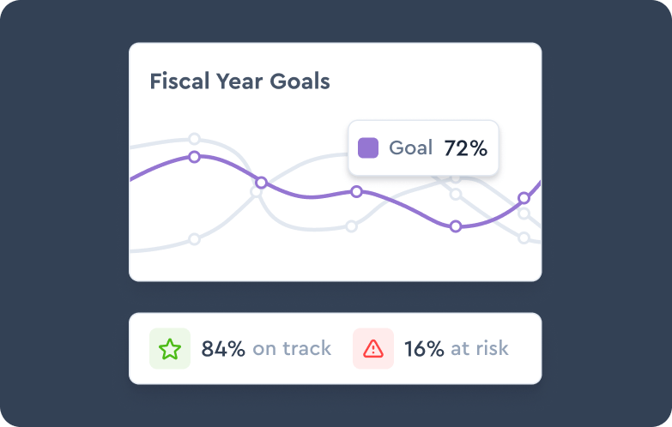
Task: Select the rightmost purple data point
Action: coord(524,198)
